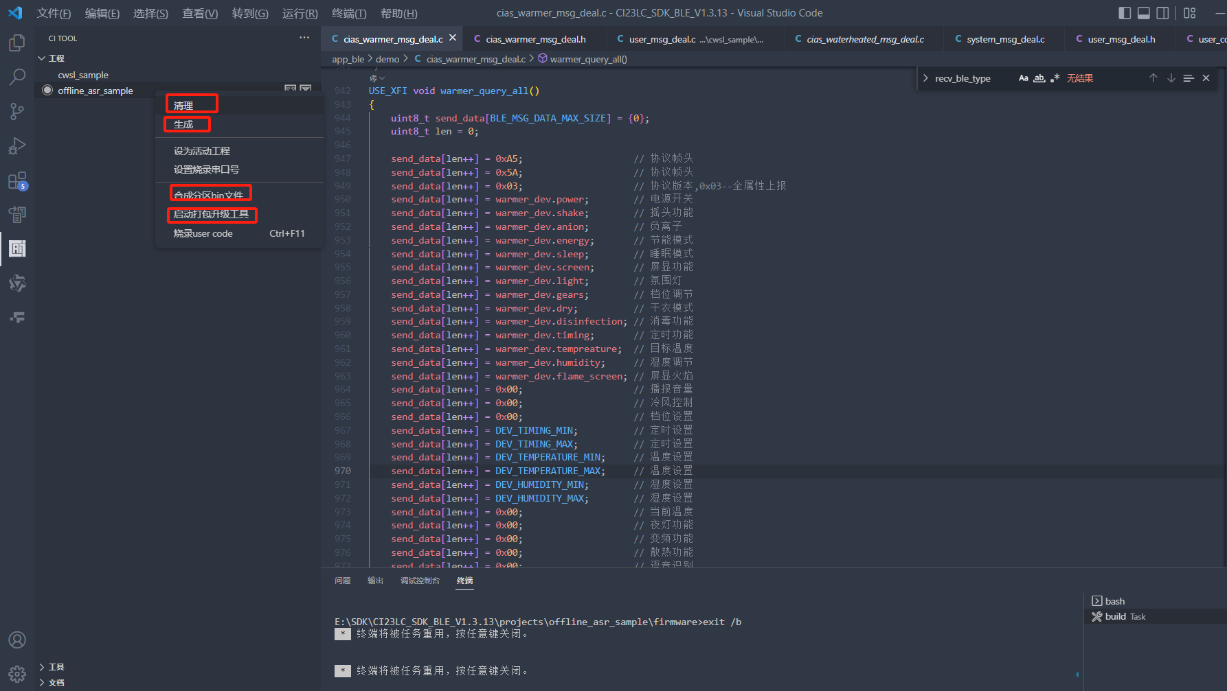Click 烧录user code menu entry
The height and width of the screenshot is (691, 1227).
click(x=203, y=233)
